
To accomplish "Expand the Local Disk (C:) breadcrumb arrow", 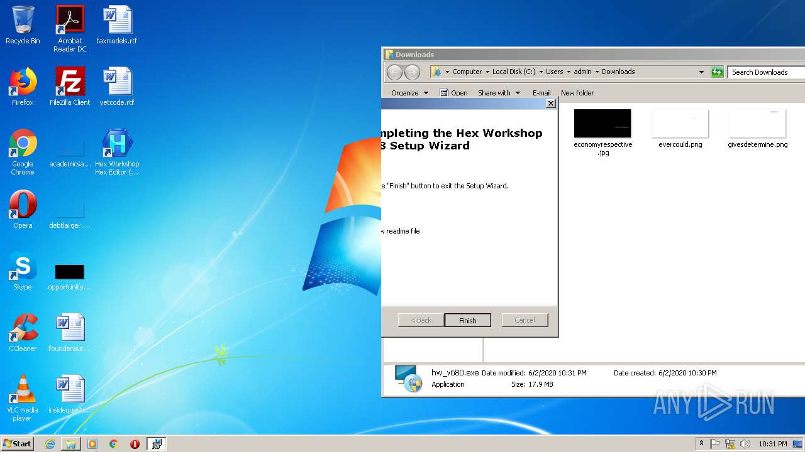I will (541, 72).
